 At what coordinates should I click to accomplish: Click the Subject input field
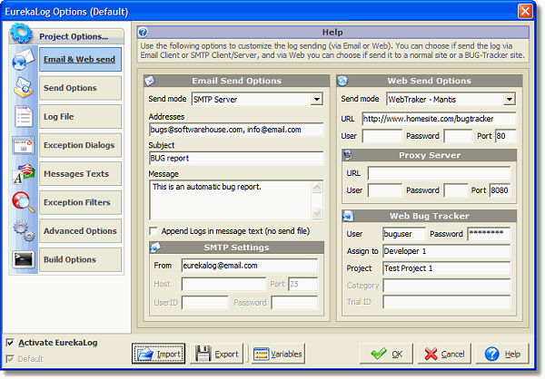(x=236, y=159)
